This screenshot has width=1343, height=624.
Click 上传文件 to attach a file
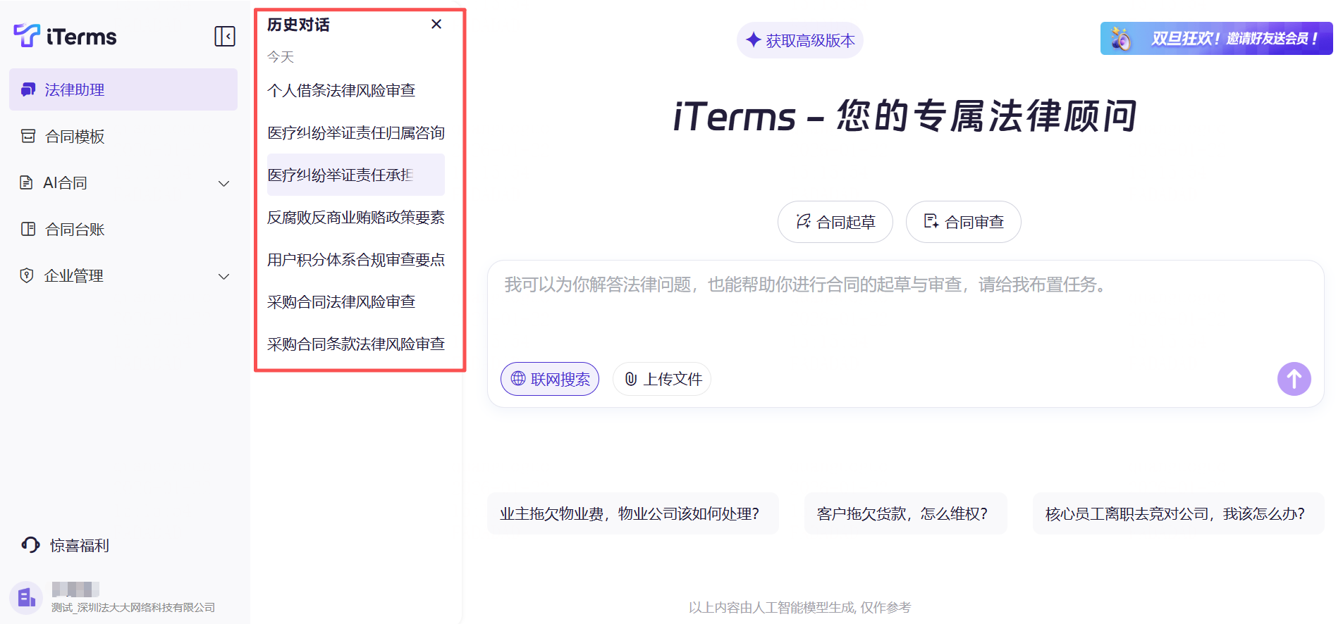click(662, 379)
